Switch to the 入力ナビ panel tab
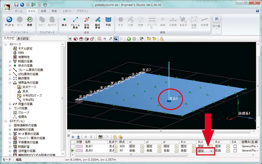 [x=9, y=38]
